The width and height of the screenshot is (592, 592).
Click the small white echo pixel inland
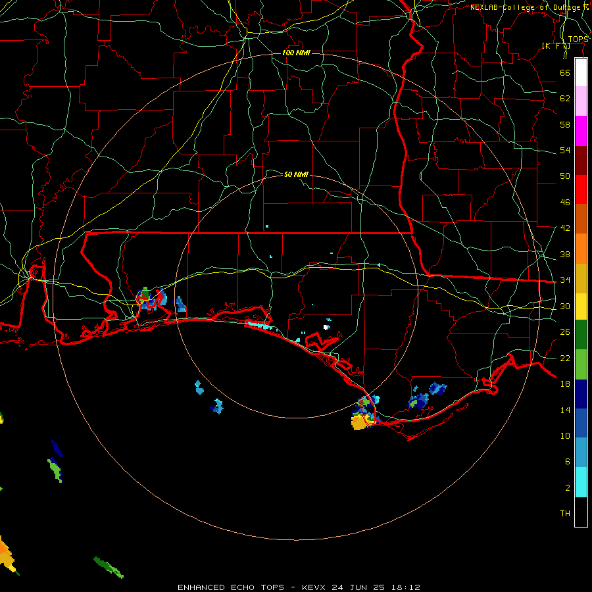[326, 328]
